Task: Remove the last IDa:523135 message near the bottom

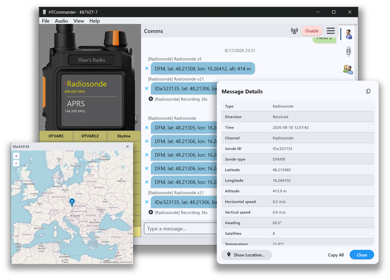Action: click(x=147, y=202)
